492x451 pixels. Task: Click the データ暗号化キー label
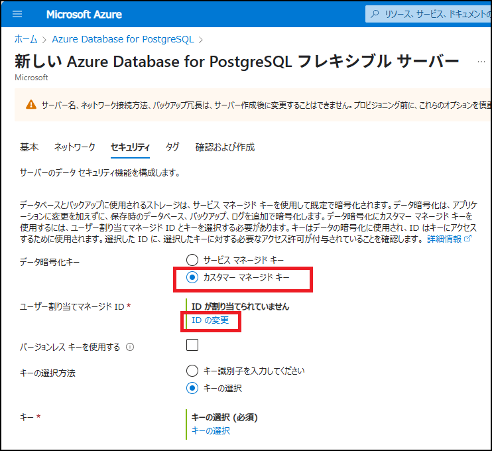pos(50,262)
